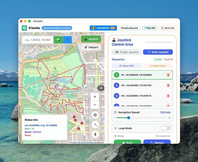Click the 108 waypoints count text
Image resolution: width=198 pixels, height=162 pixels.
point(162,136)
